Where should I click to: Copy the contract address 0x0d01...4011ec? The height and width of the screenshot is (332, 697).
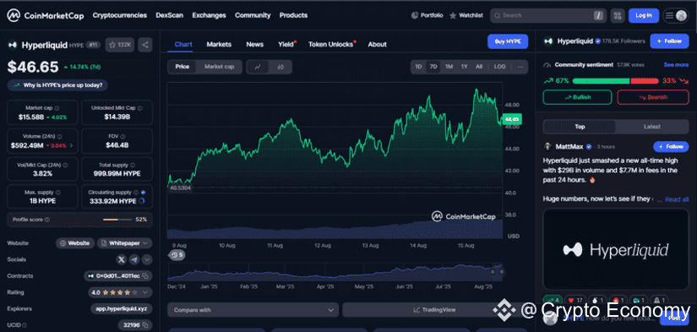pos(145,276)
